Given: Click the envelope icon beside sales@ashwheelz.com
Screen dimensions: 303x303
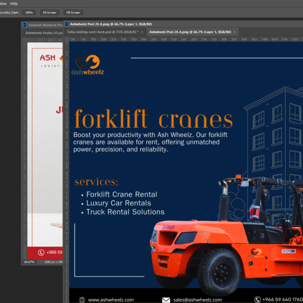Looking at the screenshot, I should tap(166, 300).
